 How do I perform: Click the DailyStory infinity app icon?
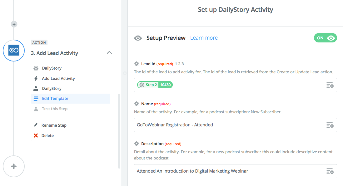coord(14,50)
